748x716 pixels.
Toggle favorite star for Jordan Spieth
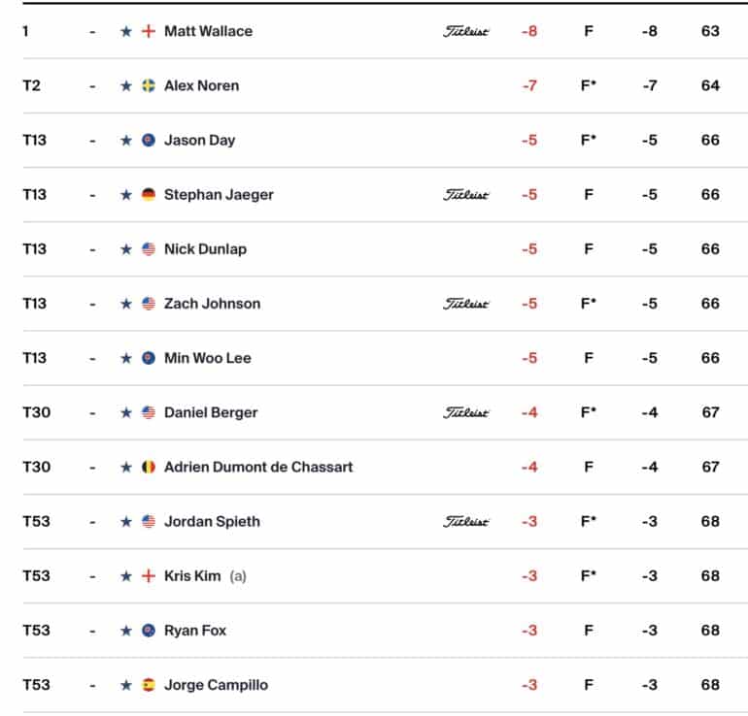point(126,522)
